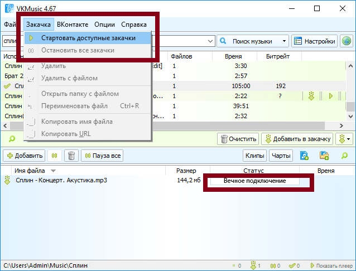Open the Клипы button
The width and height of the screenshot is (356, 271).
254,156
